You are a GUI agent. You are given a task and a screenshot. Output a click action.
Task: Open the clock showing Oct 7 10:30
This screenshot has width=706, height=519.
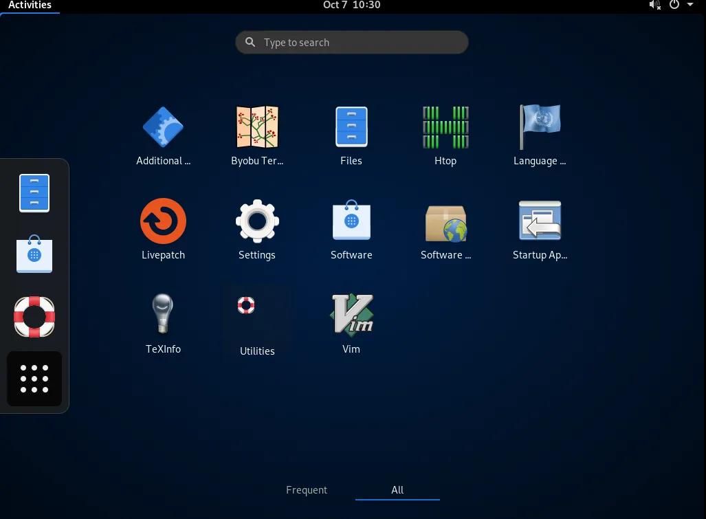[352, 5]
